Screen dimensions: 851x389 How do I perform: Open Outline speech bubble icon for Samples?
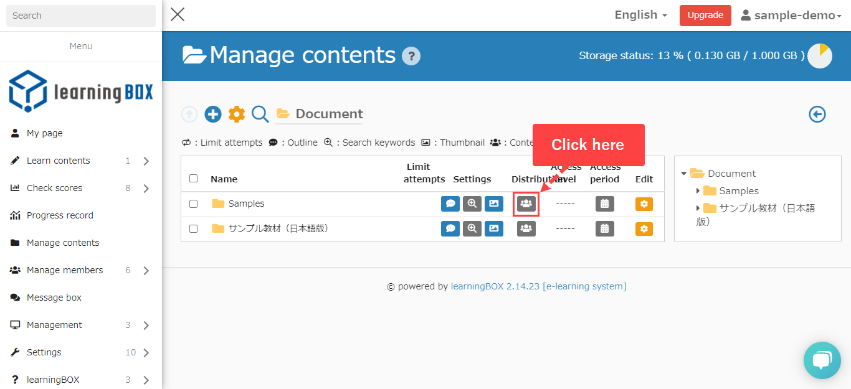pos(450,204)
